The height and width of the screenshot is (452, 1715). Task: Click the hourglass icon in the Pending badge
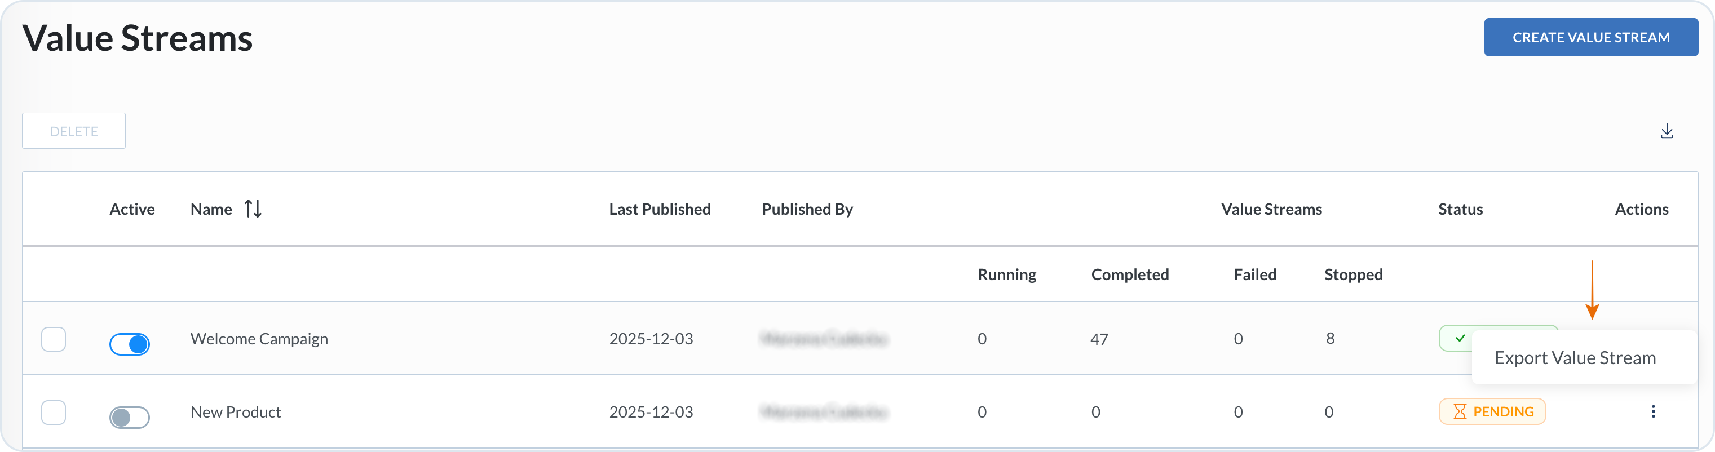(x=1460, y=411)
